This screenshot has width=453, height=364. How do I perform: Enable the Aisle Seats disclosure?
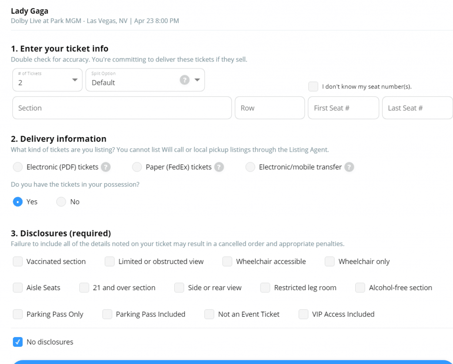18,288
